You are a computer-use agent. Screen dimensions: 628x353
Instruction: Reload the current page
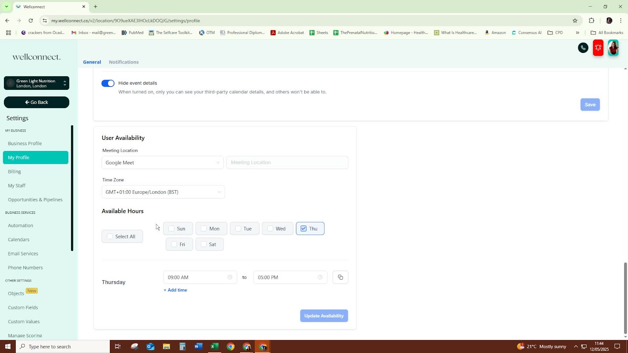(x=31, y=20)
